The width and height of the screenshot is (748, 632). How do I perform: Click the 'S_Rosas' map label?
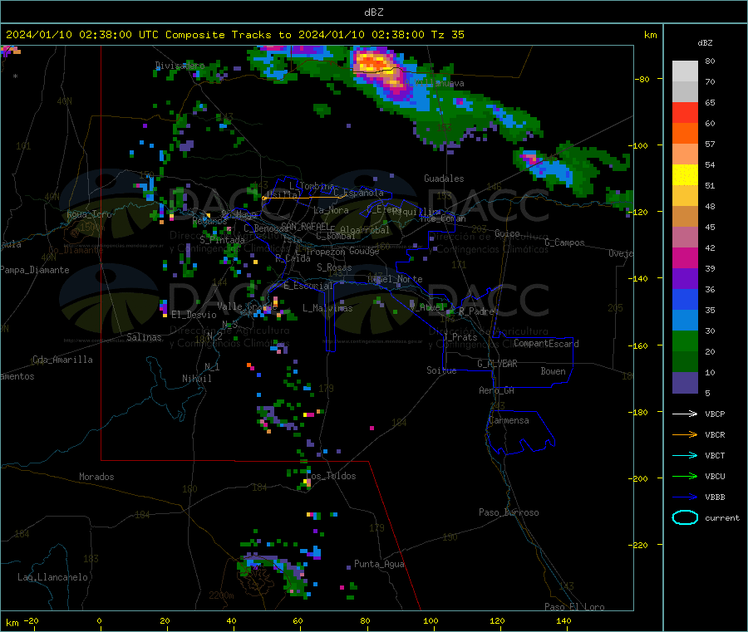(334, 267)
